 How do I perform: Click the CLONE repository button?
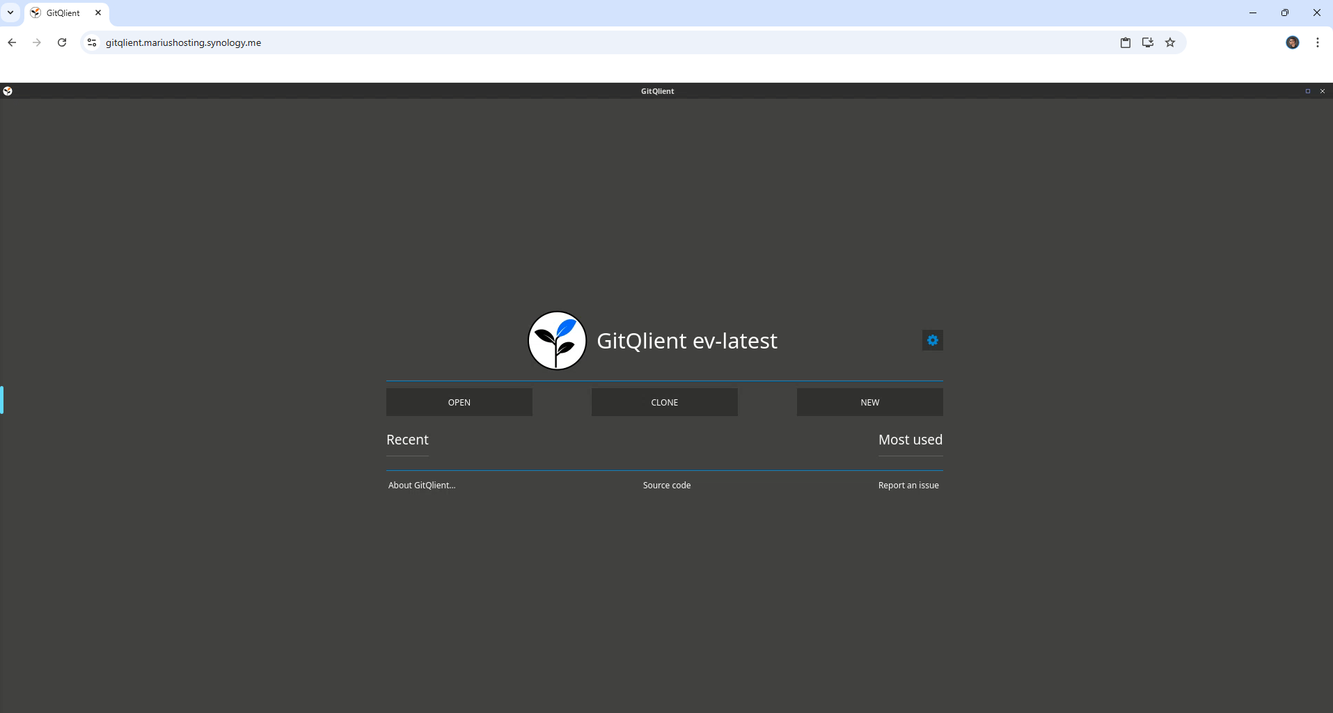click(665, 402)
